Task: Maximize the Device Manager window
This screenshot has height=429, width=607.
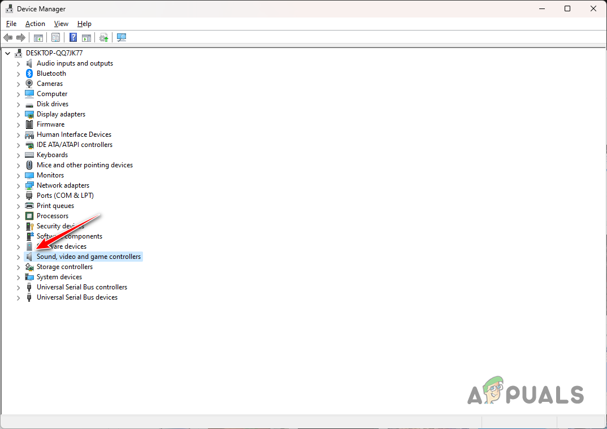Action: [567, 8]
